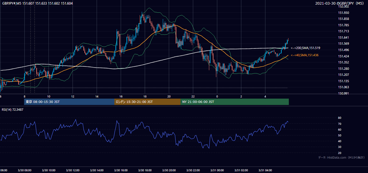Click the 3/30 12:00 time axis label
The height and width of the screenshot is (173, 368).
(x=73, y=170)
